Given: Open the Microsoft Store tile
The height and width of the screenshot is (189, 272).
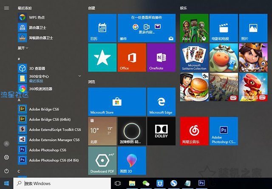Looking at the screenshot, I should point(117,102).
